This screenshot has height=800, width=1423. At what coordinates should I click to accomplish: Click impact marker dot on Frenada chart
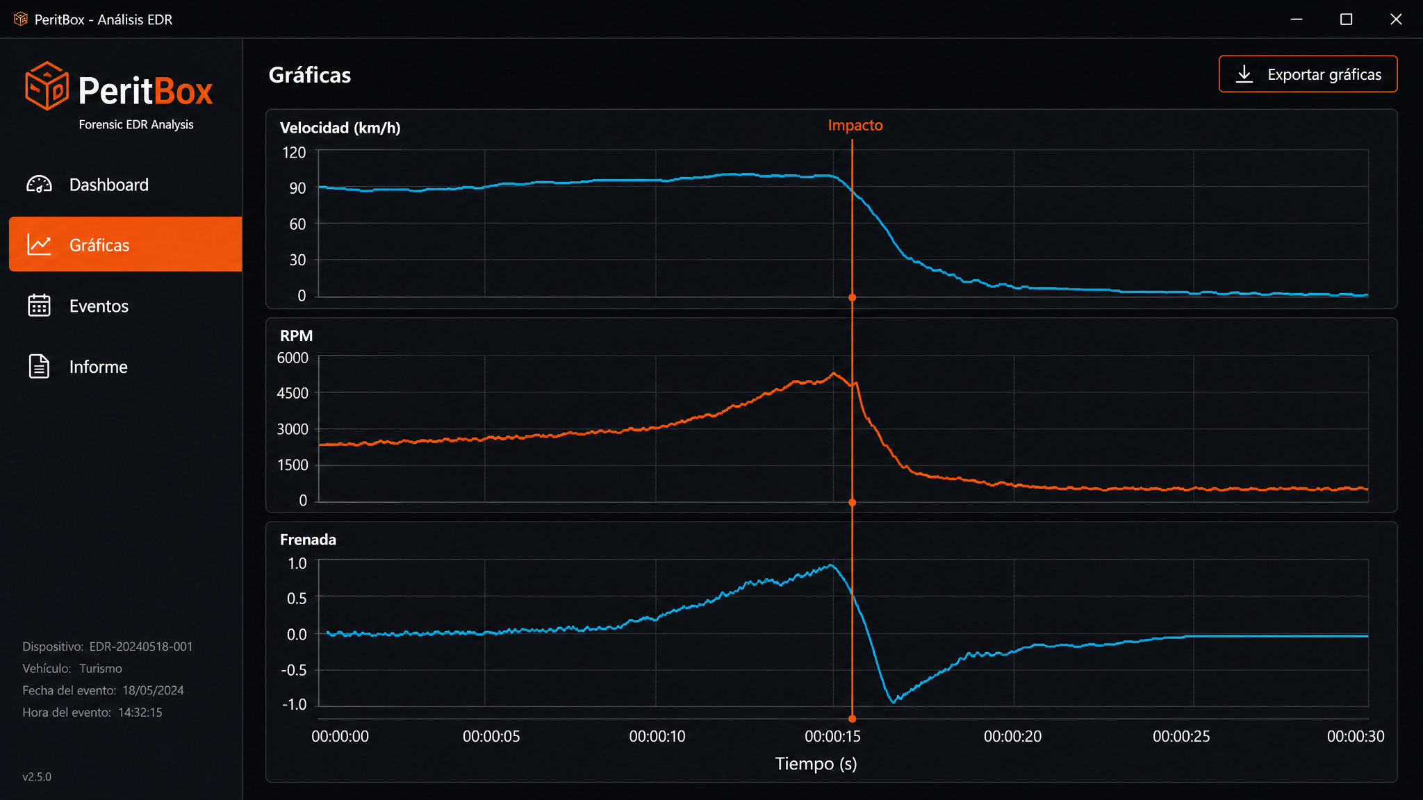(x=852, y=719)
